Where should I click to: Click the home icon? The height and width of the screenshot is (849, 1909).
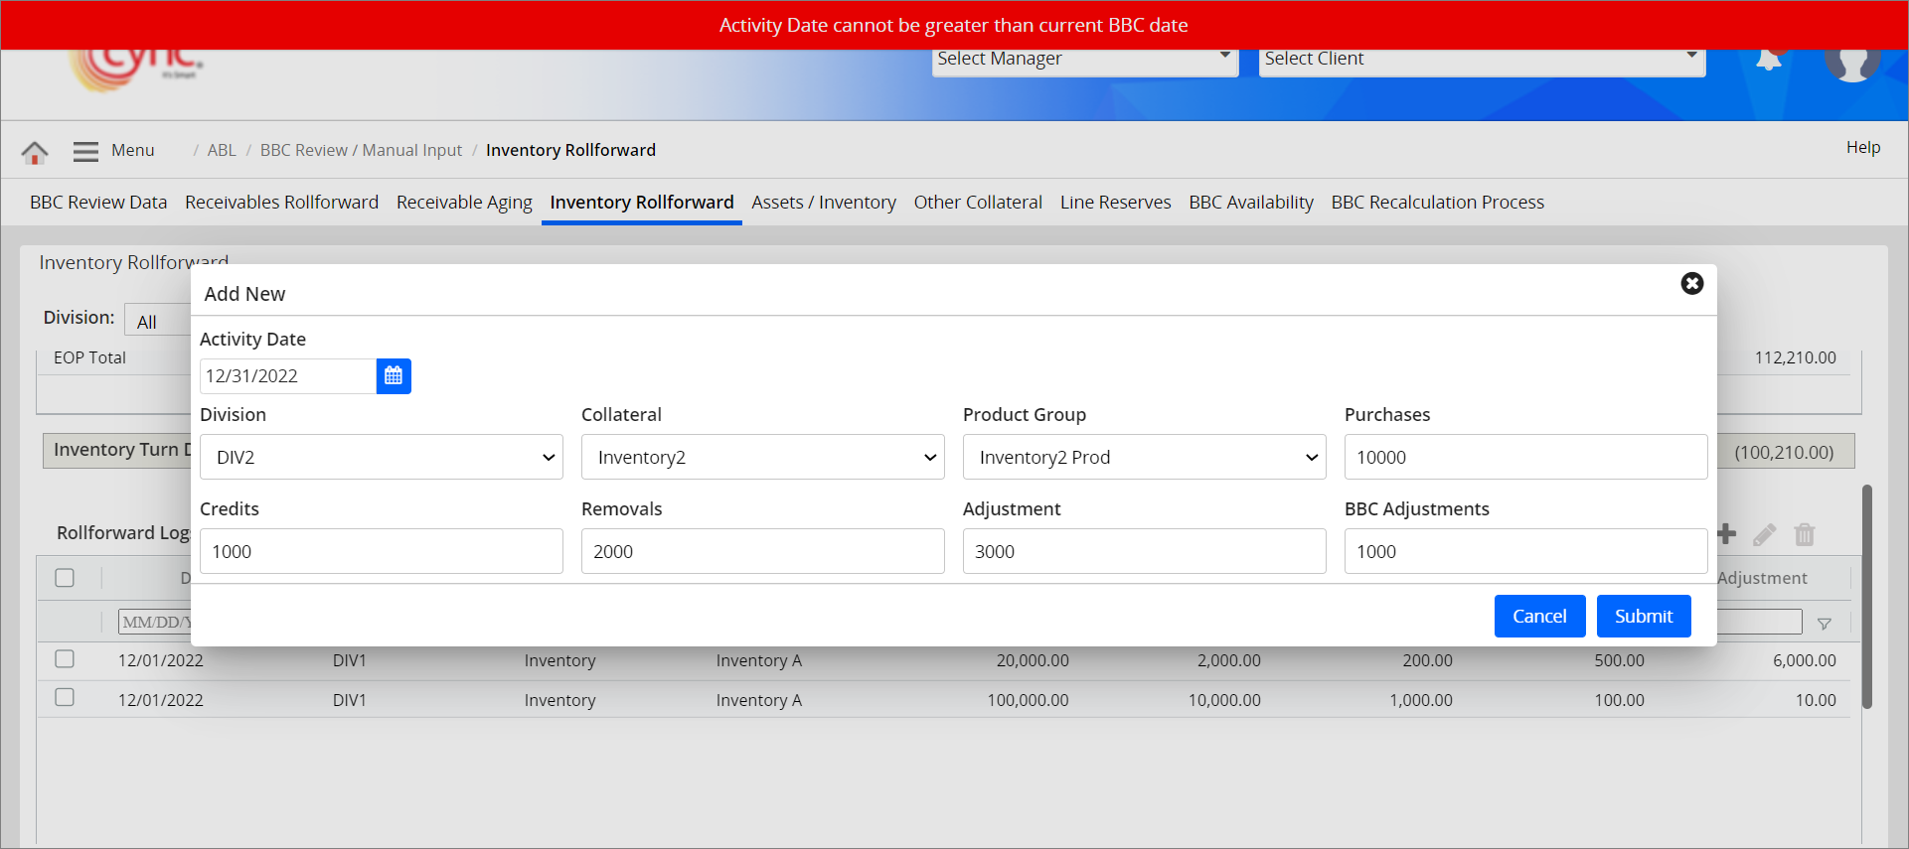[x=35, y=152]
